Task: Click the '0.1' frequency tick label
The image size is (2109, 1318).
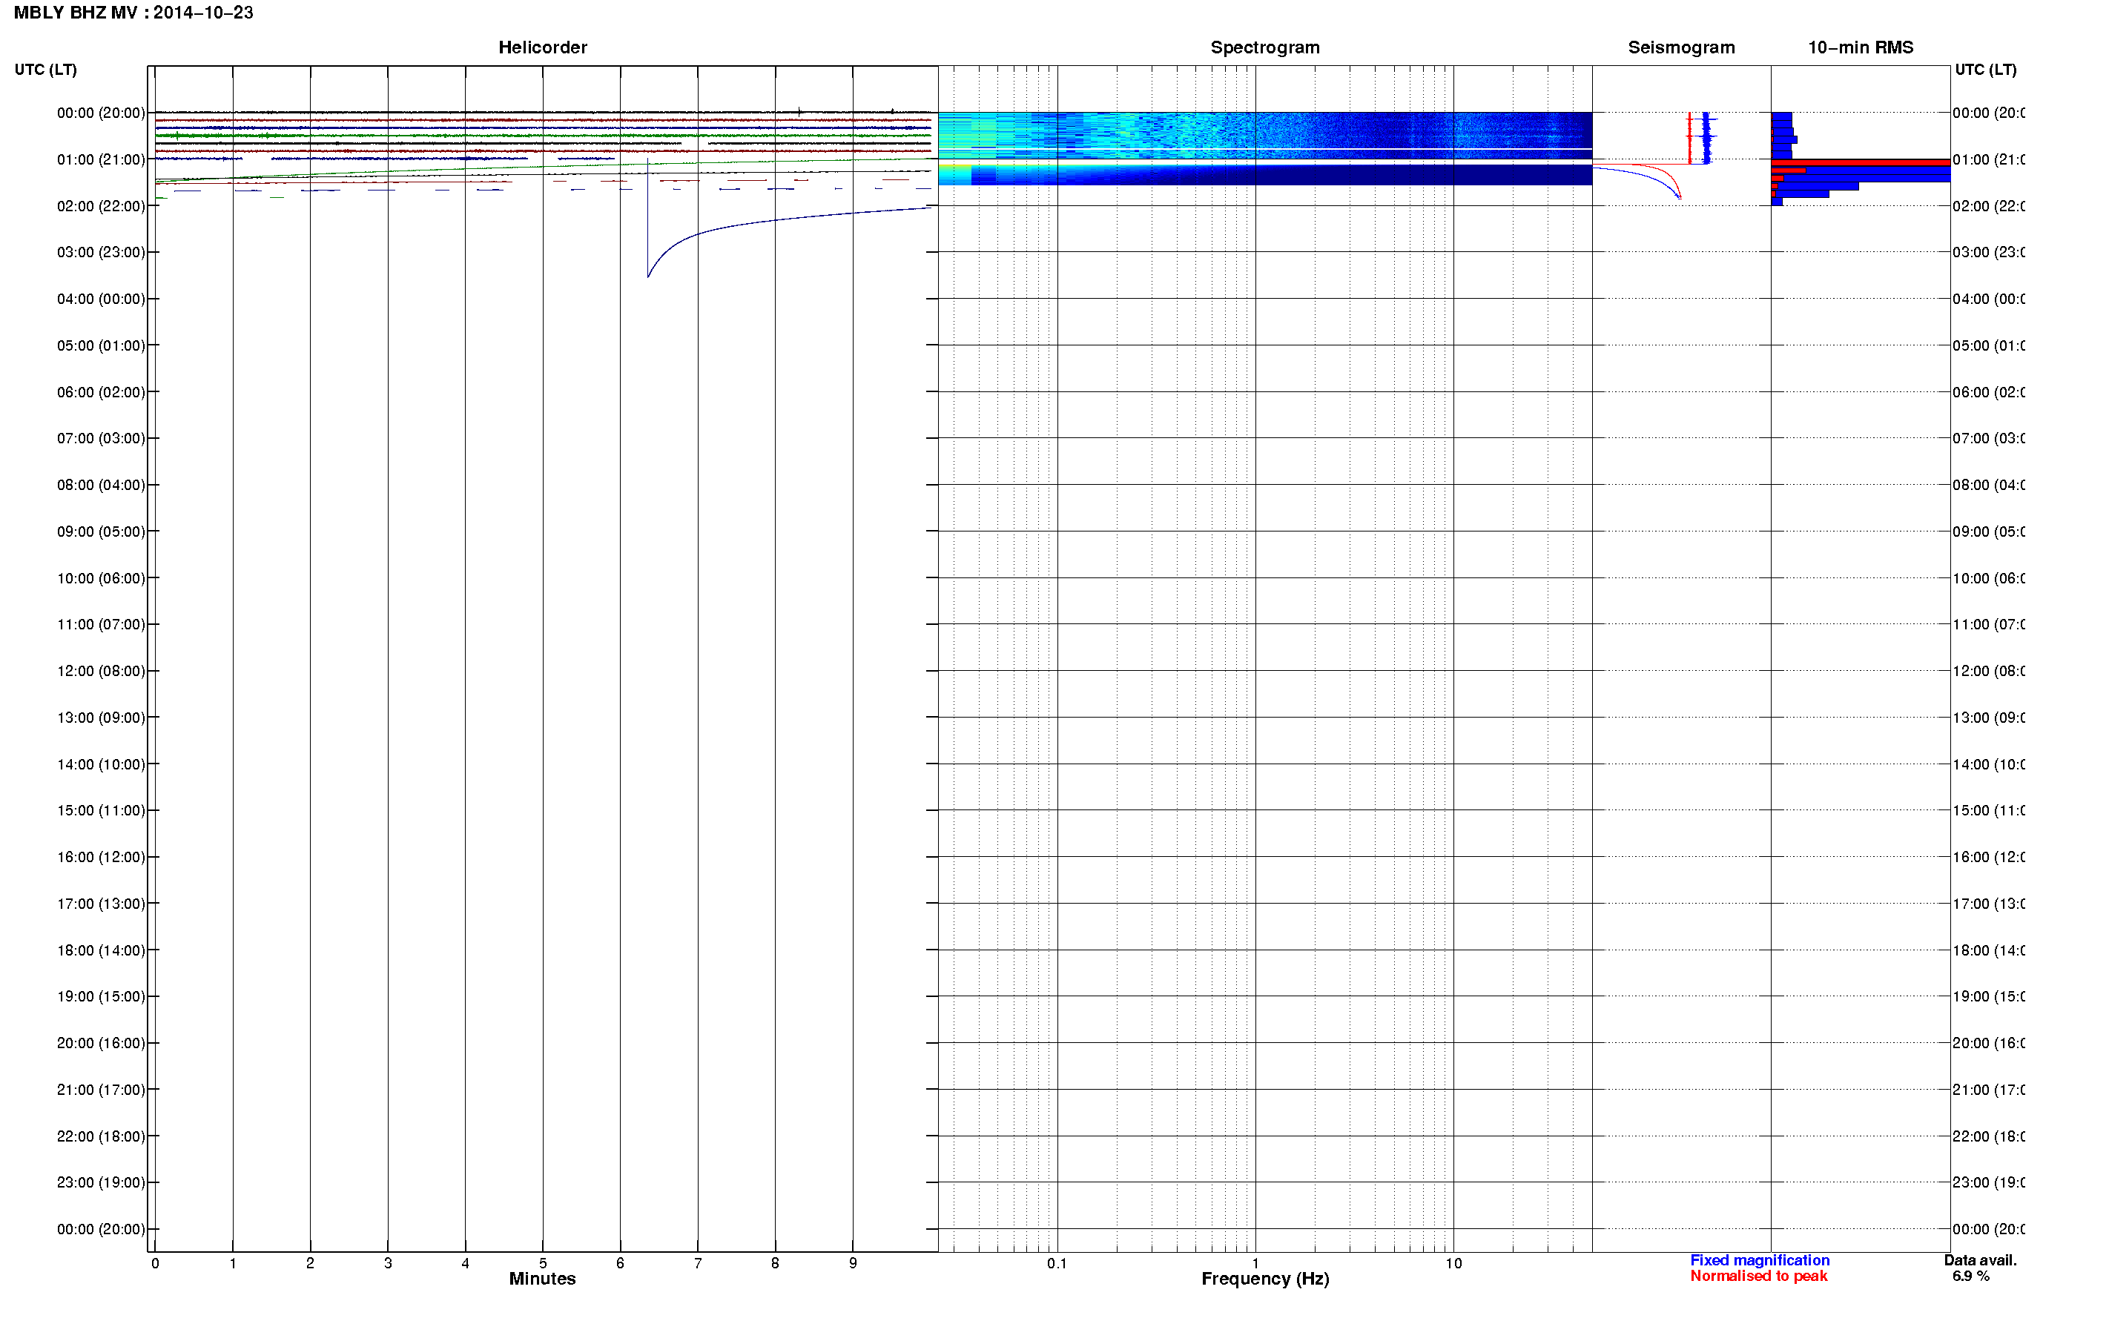Action: [x=1057, y=1264]
